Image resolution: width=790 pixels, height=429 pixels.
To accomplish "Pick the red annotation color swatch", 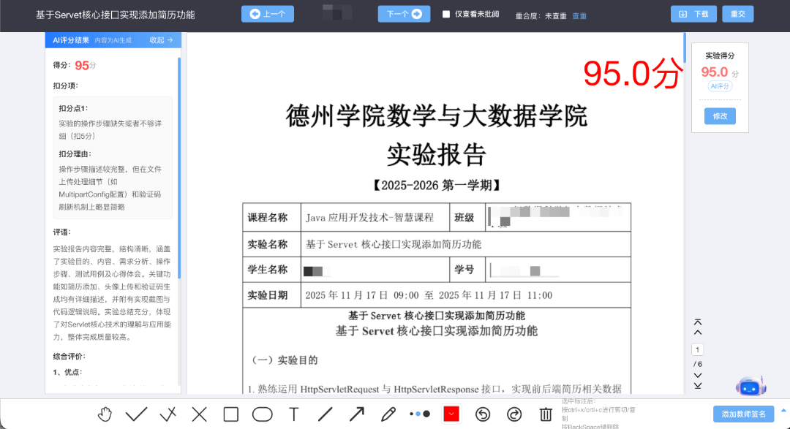I will click(x=451, y=414).
